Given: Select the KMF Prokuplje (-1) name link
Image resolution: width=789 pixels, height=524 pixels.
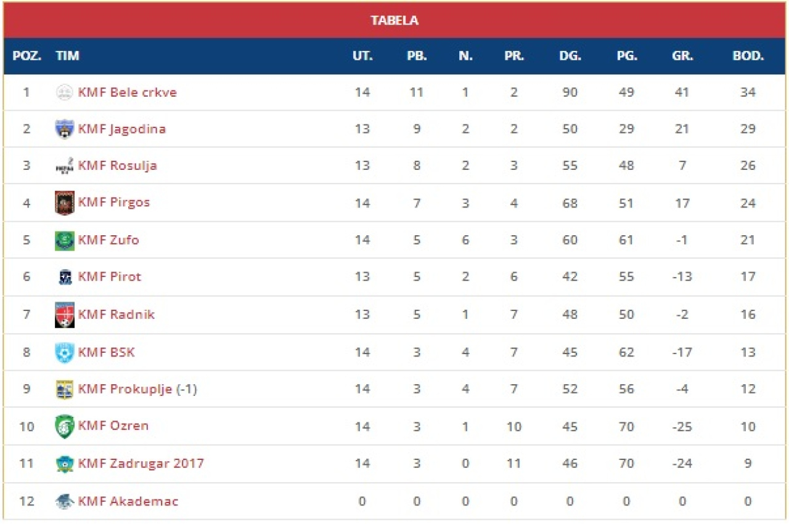Looking at the screenshot, I should [x=137, y=389].
